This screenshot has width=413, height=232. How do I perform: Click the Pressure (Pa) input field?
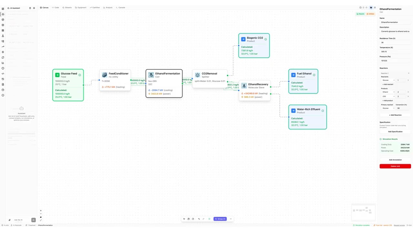pos(395,61)
